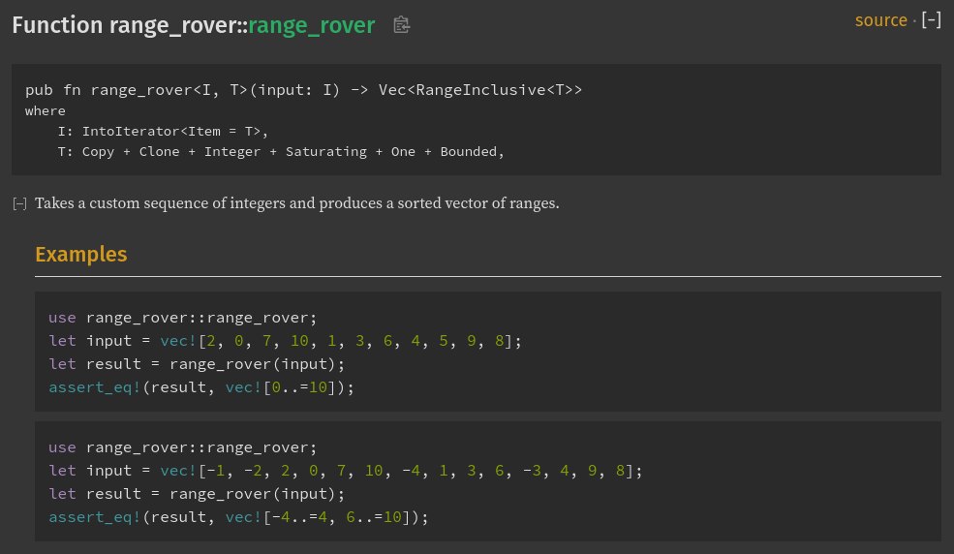Click Vec in the return type
Image resolution: width=954 pixels, height=554 pixels.
[392, 90]
